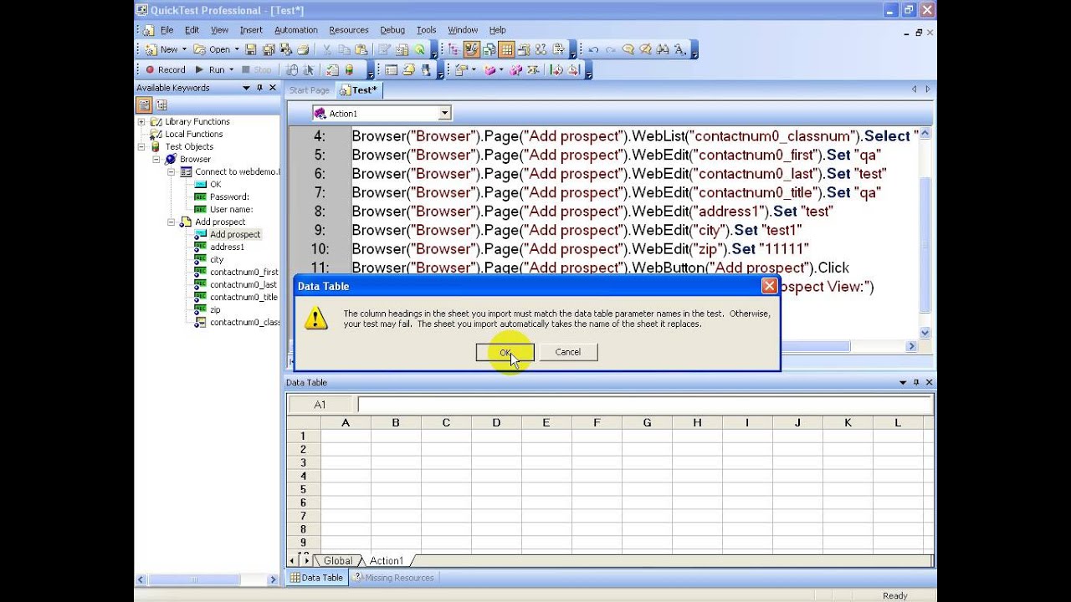Click the Test Objects cylinder icon
The image size is (1071, 602).
[156, 146]
